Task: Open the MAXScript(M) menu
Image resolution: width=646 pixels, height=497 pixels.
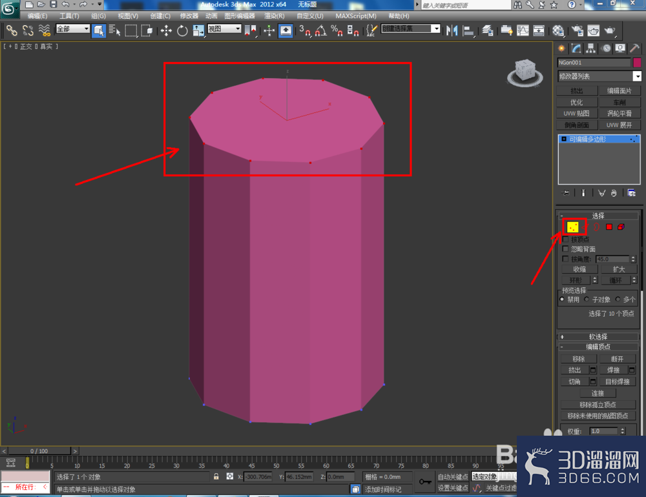Action: [355, 15]
